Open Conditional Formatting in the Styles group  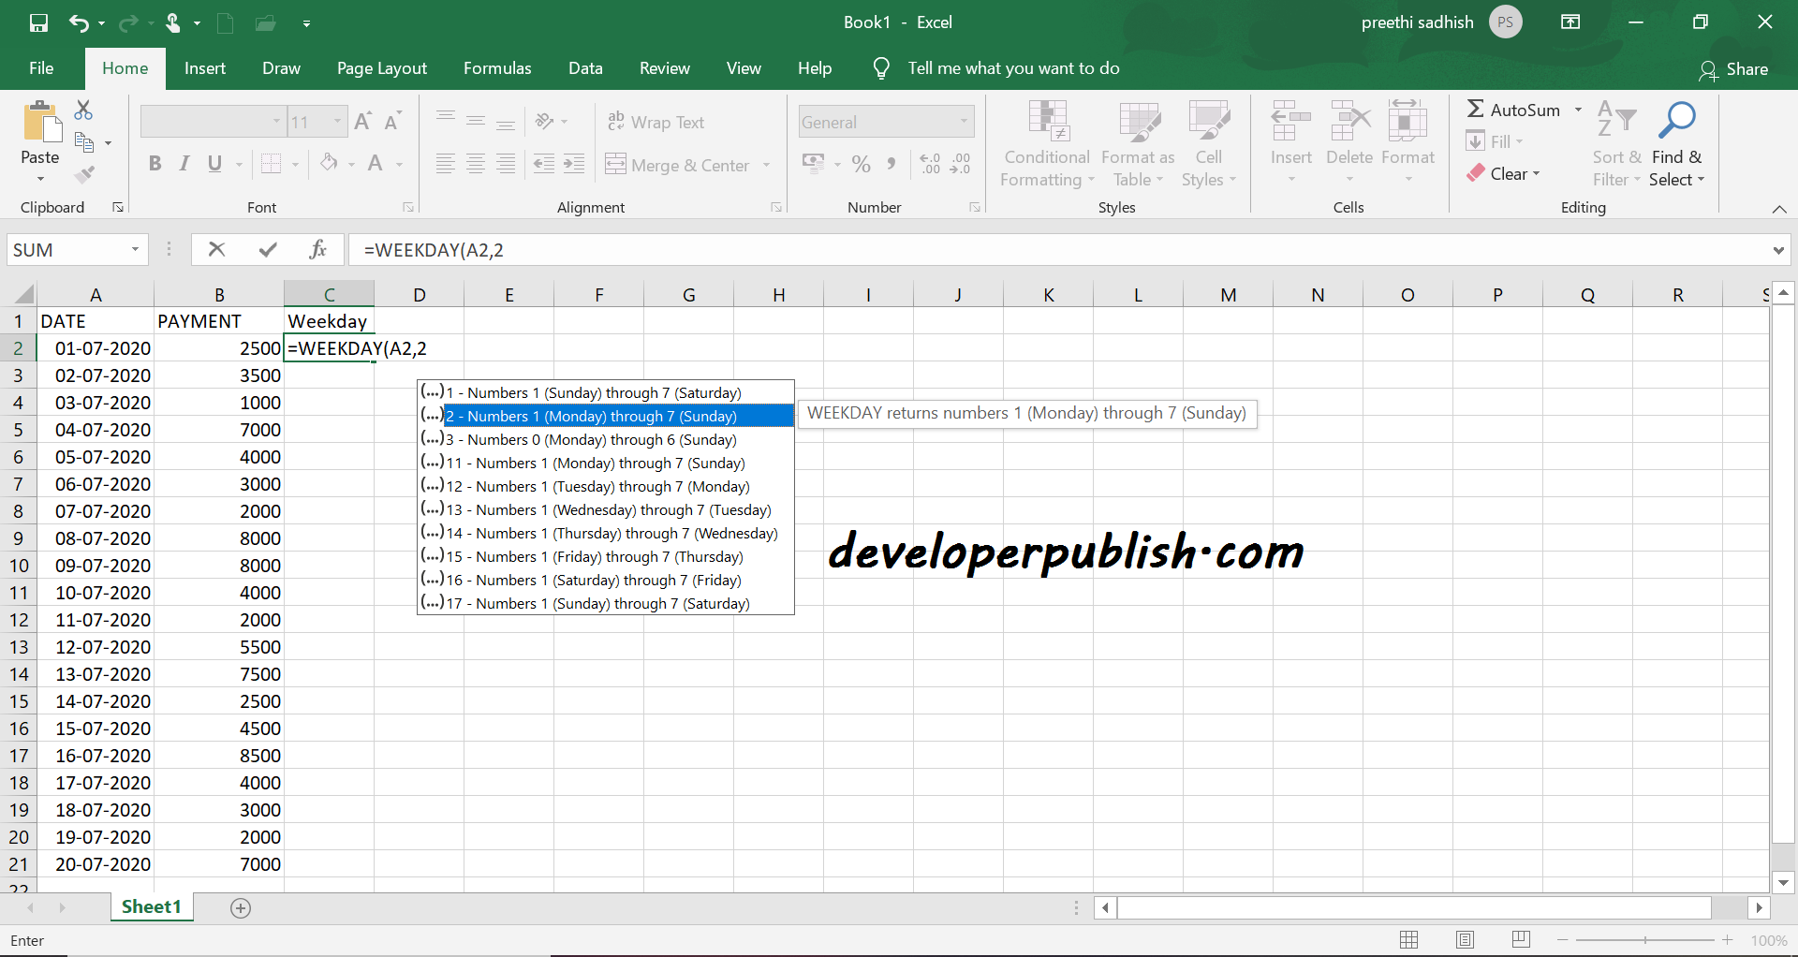1046,140
